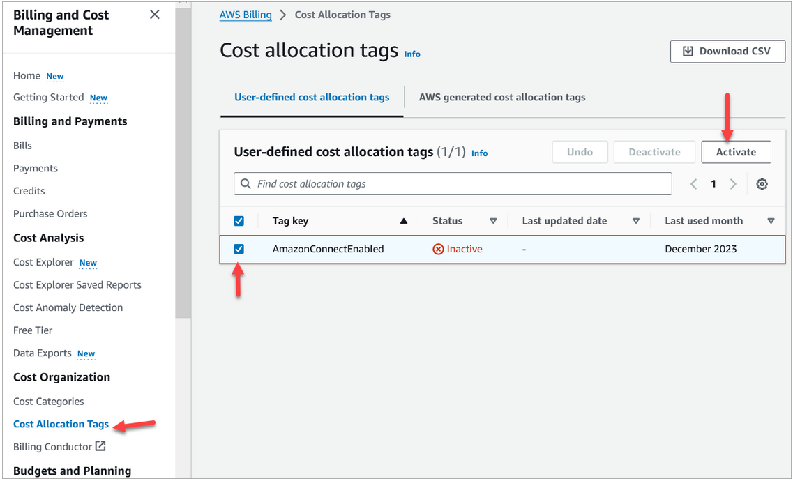Open Info beside Cost allocation tags heading
Viewport: 793px width, 481px height.
411,54
